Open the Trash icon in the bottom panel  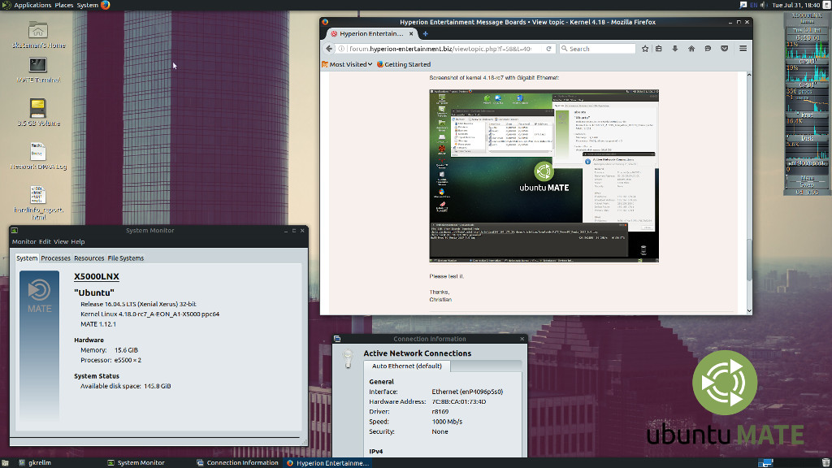point(825,462)
